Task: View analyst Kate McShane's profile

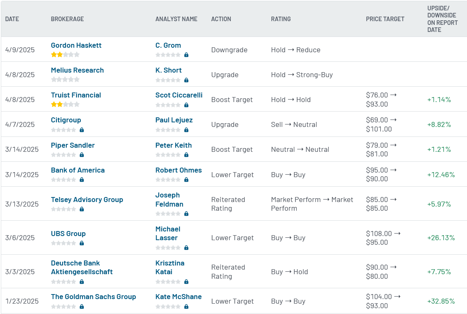Action: [x=179, y=297]
